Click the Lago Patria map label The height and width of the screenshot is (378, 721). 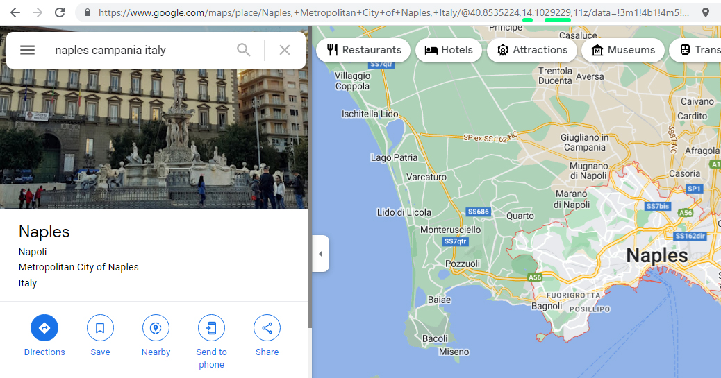[394, 157]
